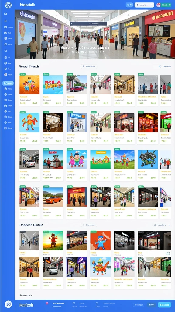Click the topmost icon in the left sidebar below the logo
175x312 pixels.
(x=5, y=14)
